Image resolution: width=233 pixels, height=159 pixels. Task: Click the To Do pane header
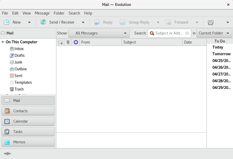point(220,41)
